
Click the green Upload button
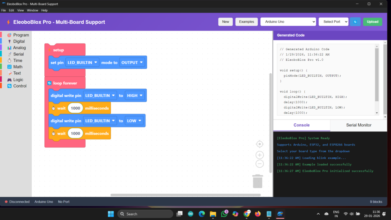(x=373, y=22)
